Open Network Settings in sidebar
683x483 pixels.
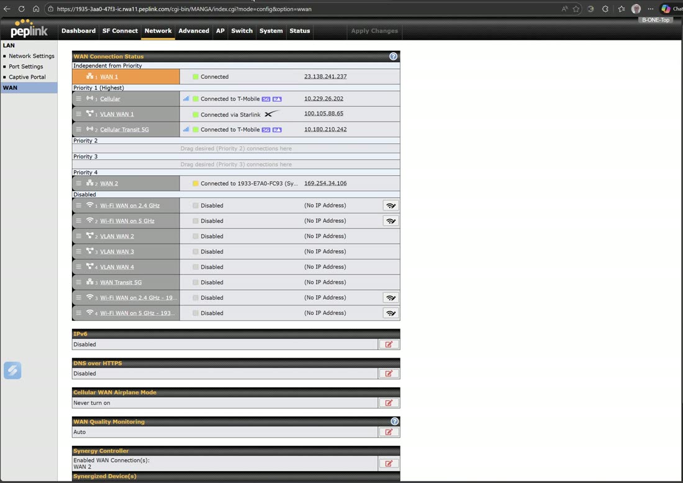point(32,56)
